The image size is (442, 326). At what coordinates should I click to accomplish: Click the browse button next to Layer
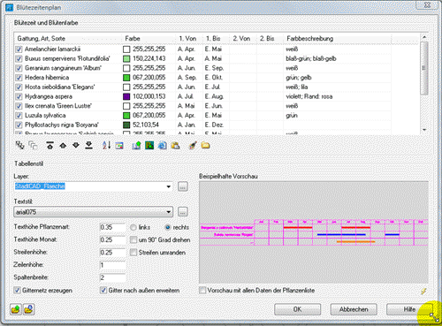pyautogui.click(x=183, y=186)
